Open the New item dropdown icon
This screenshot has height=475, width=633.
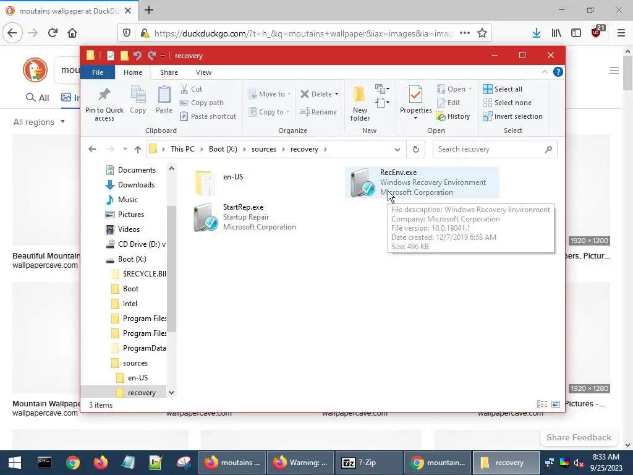(x=382, y=88)
